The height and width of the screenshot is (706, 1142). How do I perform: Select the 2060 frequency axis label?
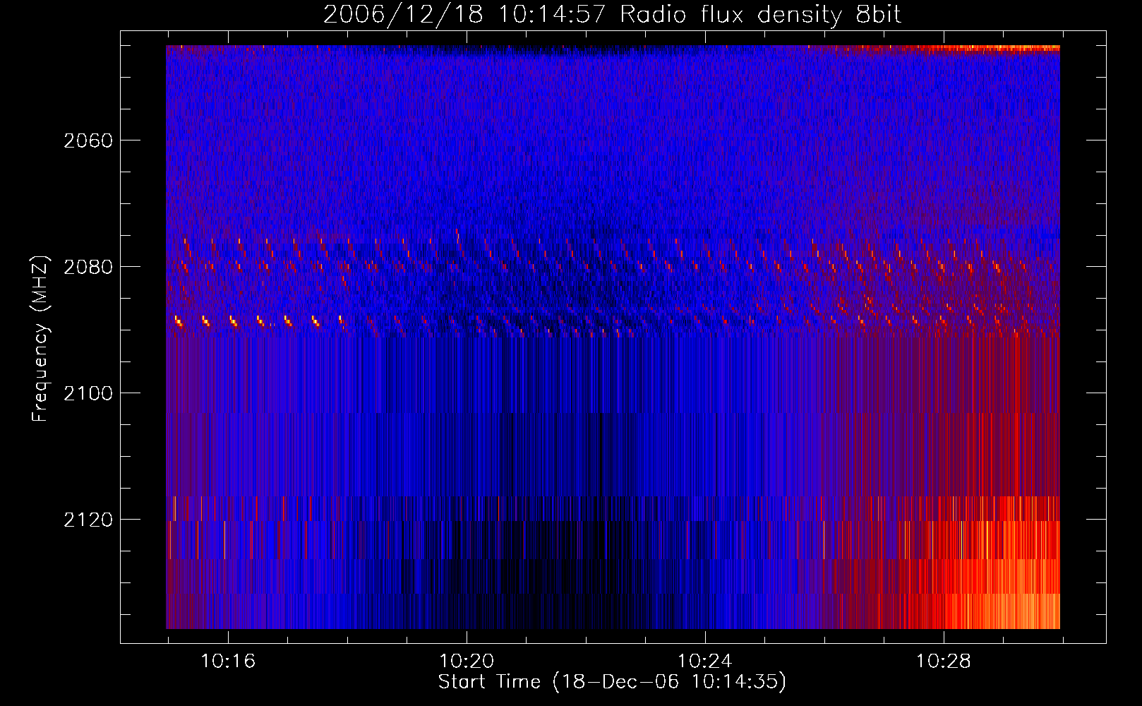coord(88,140)
